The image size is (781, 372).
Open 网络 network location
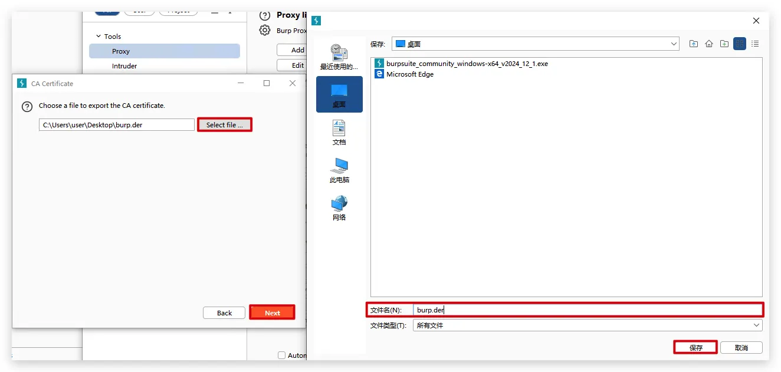339,208
